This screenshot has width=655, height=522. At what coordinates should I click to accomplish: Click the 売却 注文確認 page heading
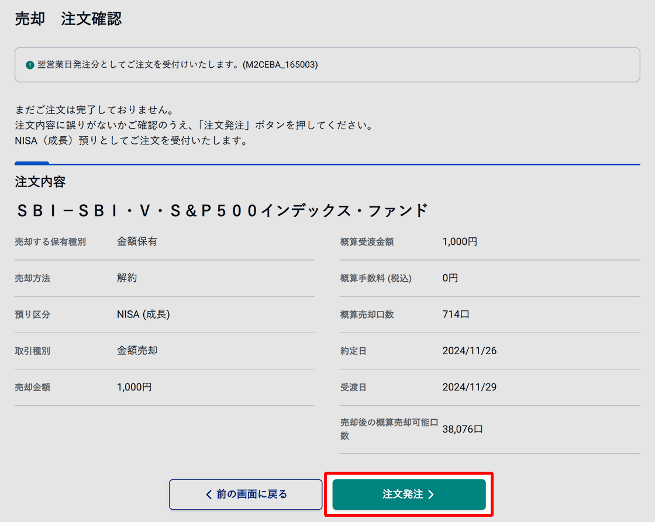pos(68,19)
